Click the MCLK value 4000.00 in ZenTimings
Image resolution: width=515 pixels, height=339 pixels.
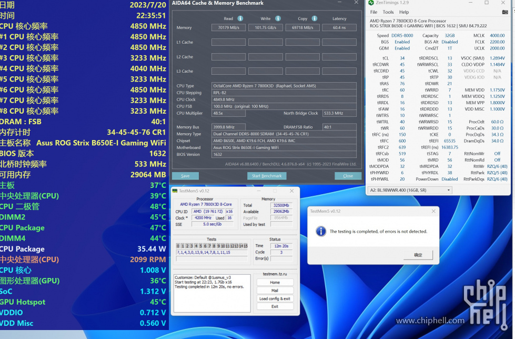497,35
